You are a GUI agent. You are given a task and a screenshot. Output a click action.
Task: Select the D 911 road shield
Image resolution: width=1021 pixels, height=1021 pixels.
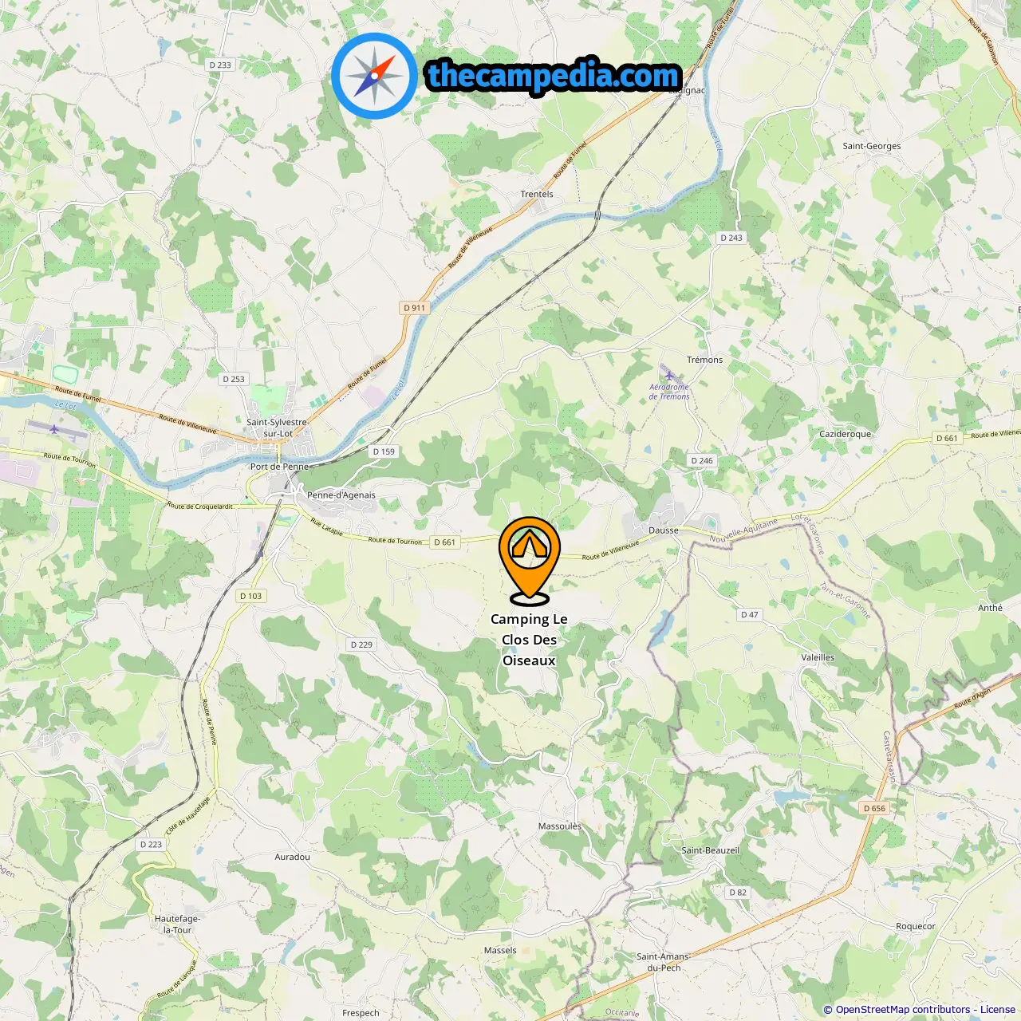tap(415, 308)
